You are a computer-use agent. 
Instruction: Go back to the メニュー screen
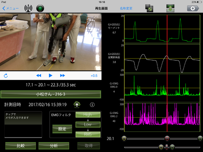10,8
